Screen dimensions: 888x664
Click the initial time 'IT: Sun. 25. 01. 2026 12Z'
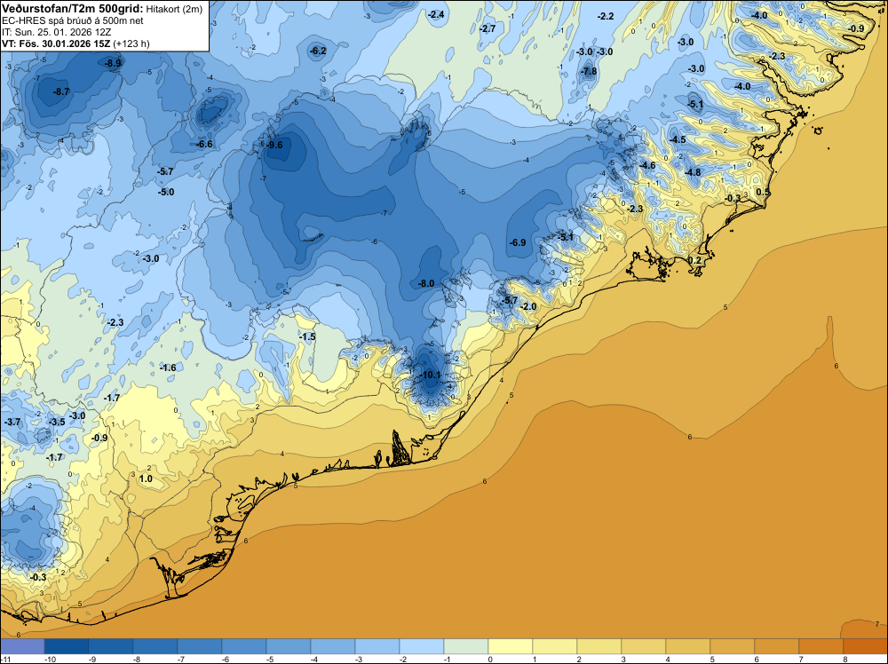[x=57, y=32]
